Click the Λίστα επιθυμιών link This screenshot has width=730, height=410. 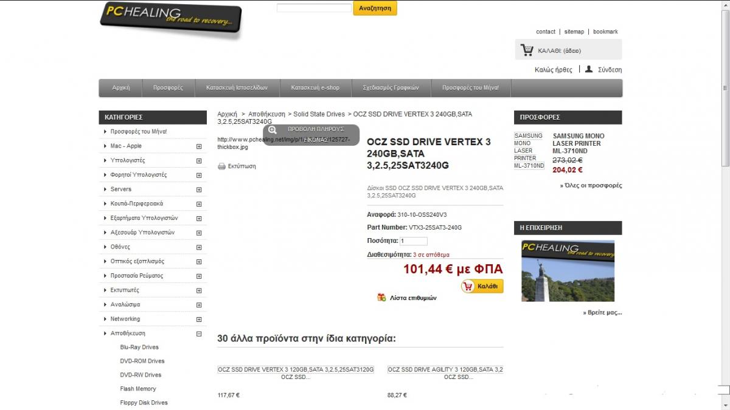pyautogui.click(x=413, y=298)
